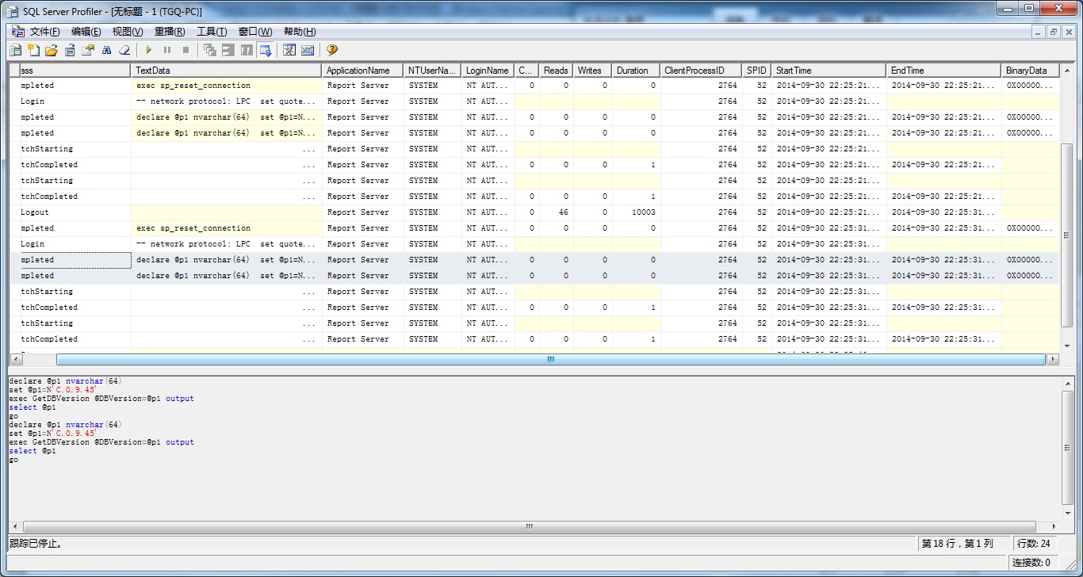Viewport: 1083px width, 577px height.
Task: Open trace Properties via toolbar icon
Action: (x=88, y=50)
